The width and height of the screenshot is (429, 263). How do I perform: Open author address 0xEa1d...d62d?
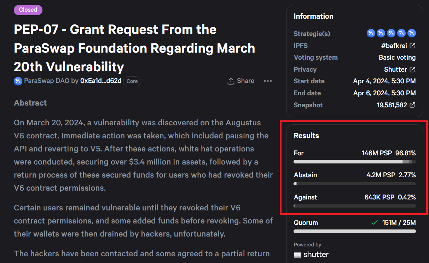pyautogui.click(x=101, y=81)
